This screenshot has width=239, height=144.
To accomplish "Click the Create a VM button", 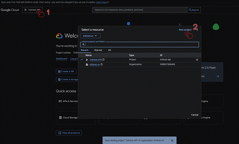I will (66, 71).
